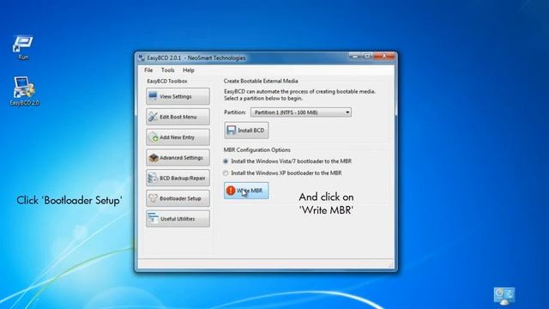
Task: Open the File menu
Action: (148, 70)
